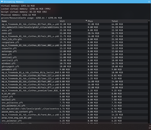Click the Script virtual memory line

24,12
